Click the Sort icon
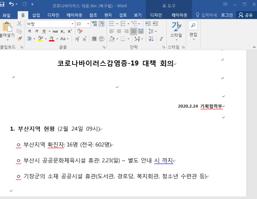257x199 pixels. 151,39
